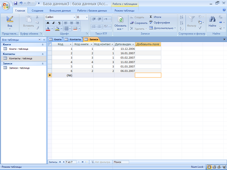Click alternate row color button

tap(75, 29)
